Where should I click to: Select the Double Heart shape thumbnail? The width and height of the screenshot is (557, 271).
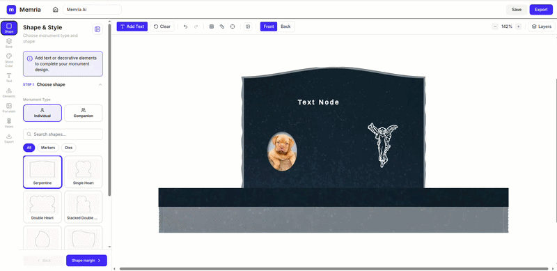(42, 207)
